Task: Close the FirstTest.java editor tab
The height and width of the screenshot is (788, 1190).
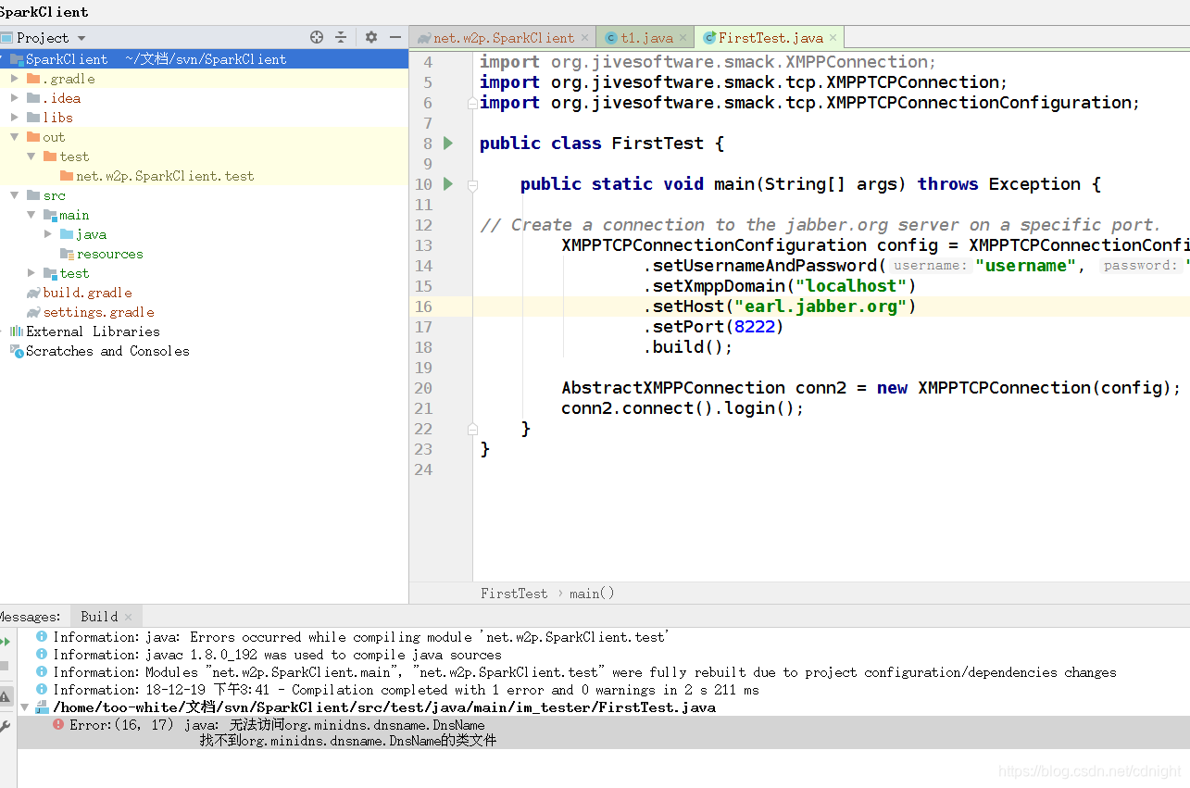Action: click(x=833, y=38)
